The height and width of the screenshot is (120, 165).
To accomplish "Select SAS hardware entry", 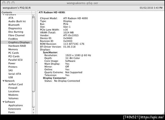I will pos(10,70).
